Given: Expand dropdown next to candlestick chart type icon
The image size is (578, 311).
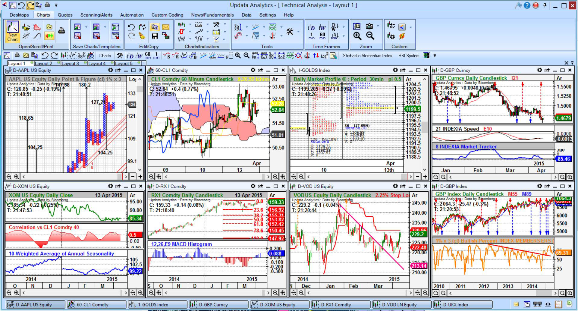Looking at the screenshot, I should coord(190,24).
